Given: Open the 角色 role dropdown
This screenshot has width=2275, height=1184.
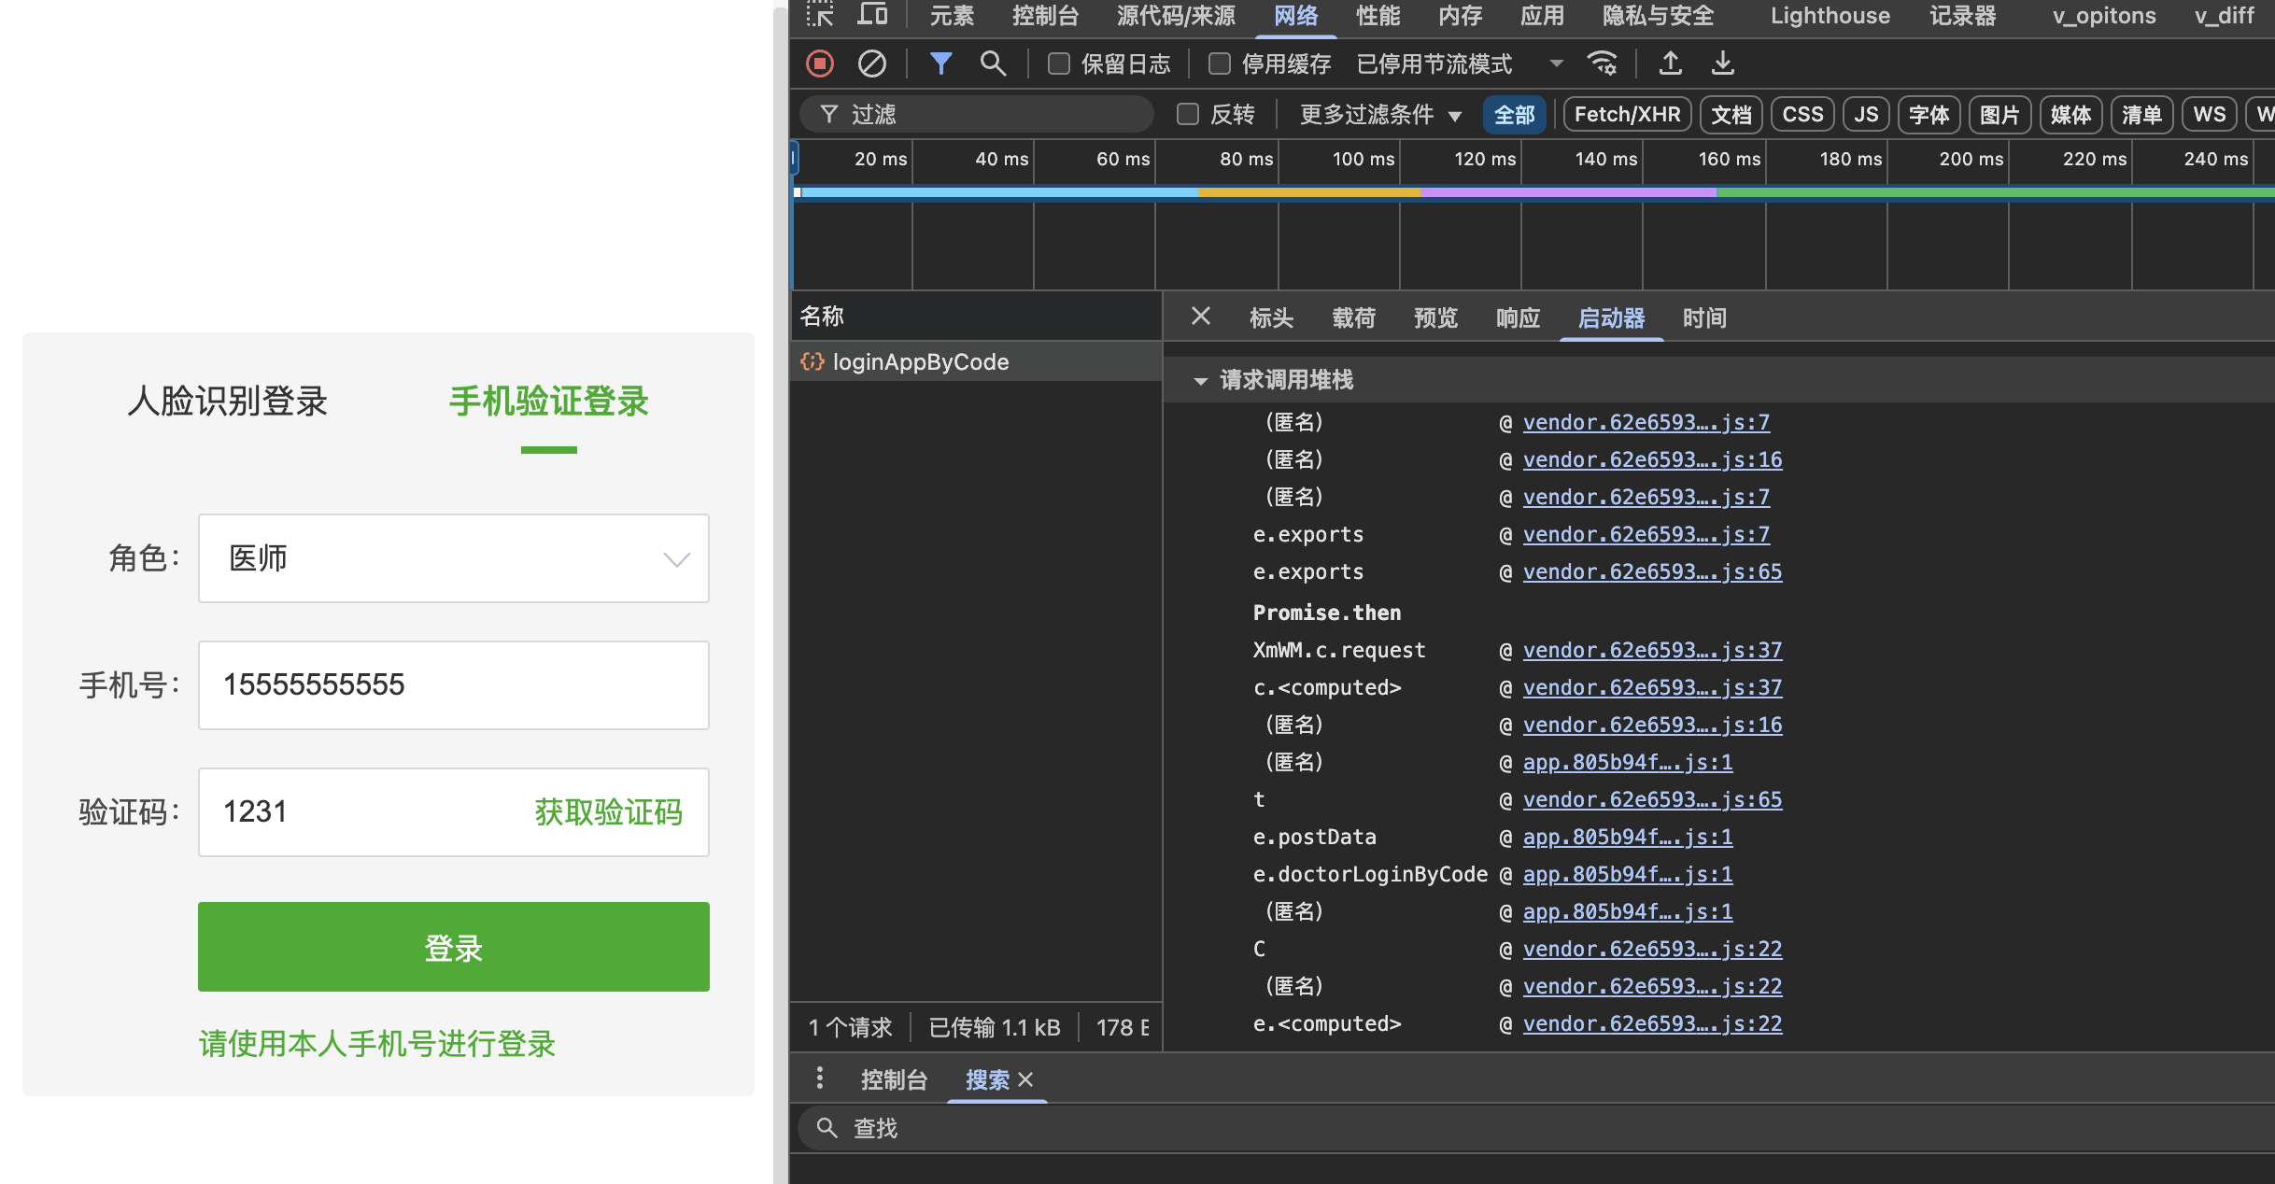Looking at the screenshot, I should coord(454,558).
